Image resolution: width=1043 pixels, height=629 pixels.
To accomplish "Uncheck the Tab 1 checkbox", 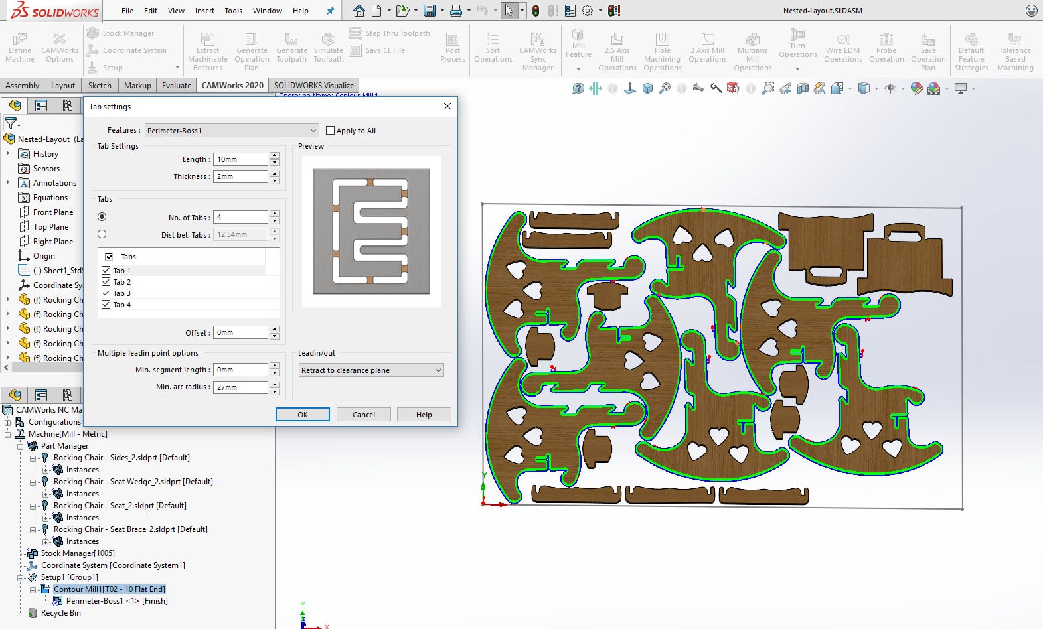I will (106, 271).
